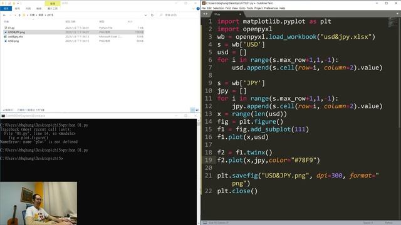401x225 pixels.
Task: Open the Share ribbon tab in Explorer
Action: (x=28, y=8)
